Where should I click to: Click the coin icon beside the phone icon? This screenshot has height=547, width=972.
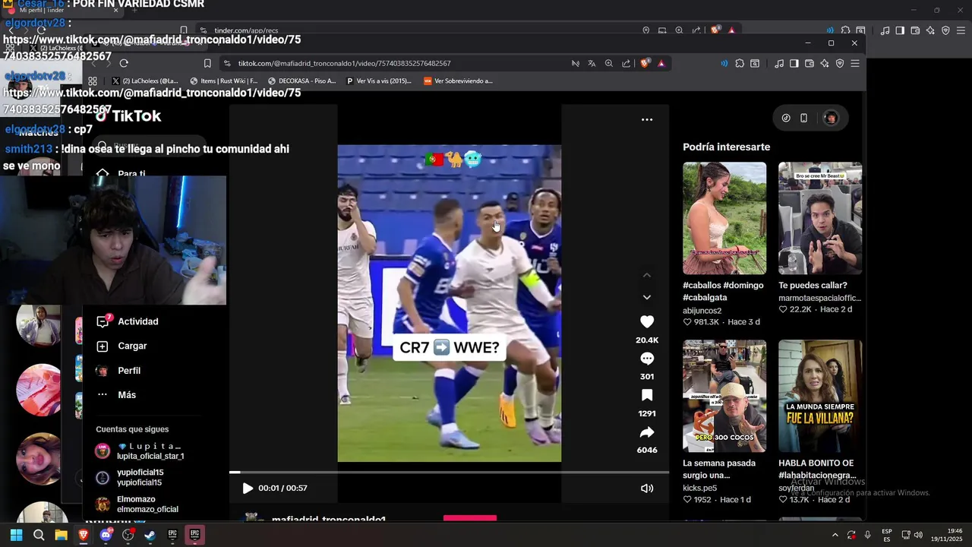[x=786, y=118]
